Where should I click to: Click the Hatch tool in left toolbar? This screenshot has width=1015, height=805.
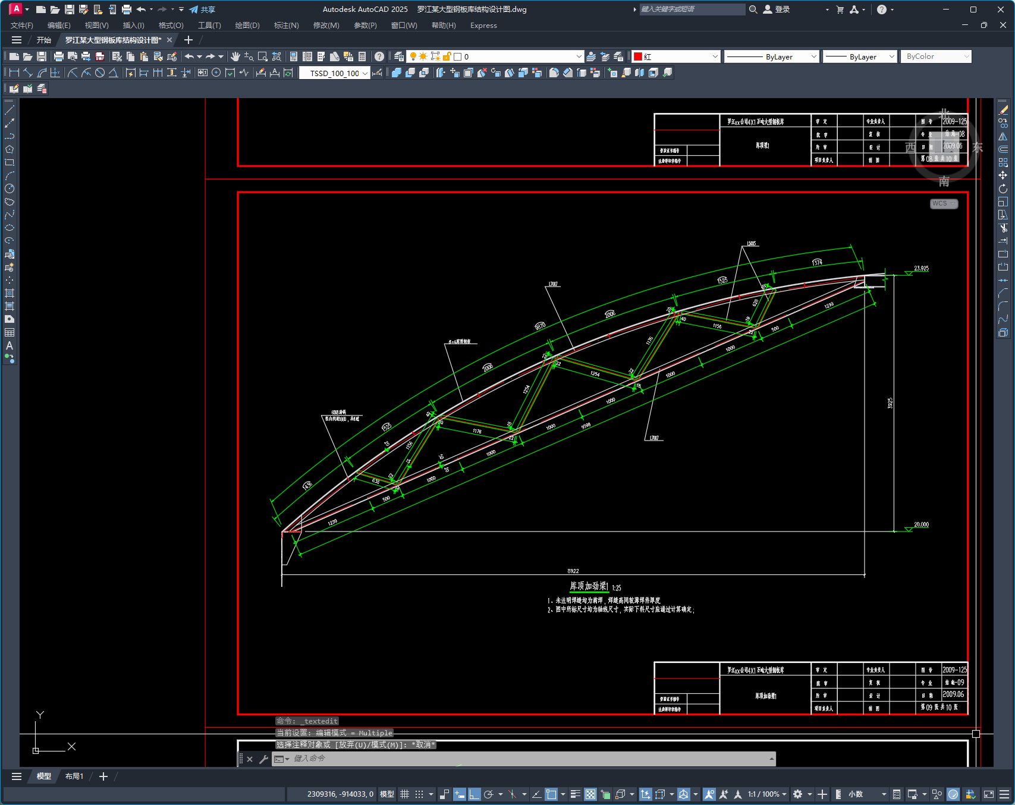(10, 293)
